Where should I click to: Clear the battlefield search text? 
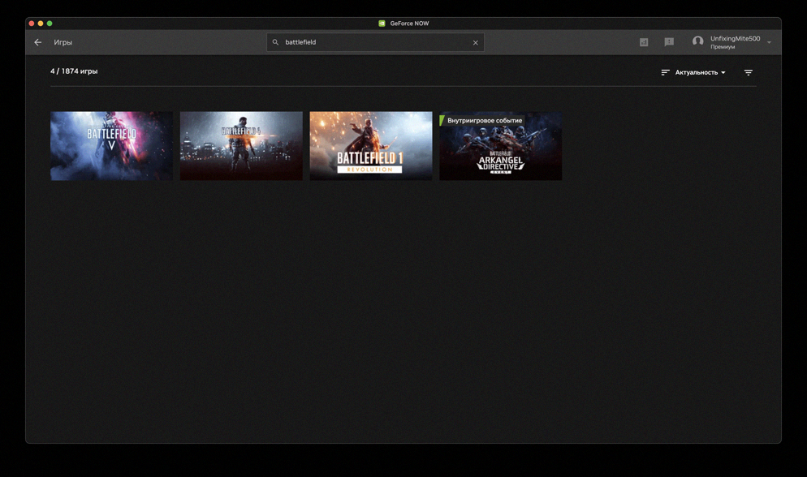(x=476, y=43)
